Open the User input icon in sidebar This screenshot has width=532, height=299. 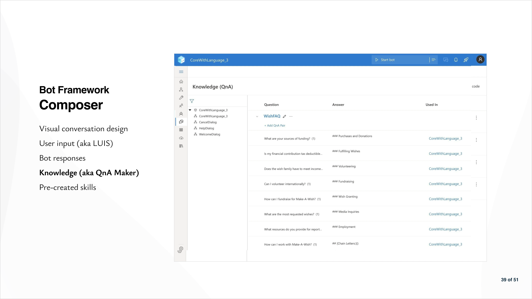click(x=181, y=105)
